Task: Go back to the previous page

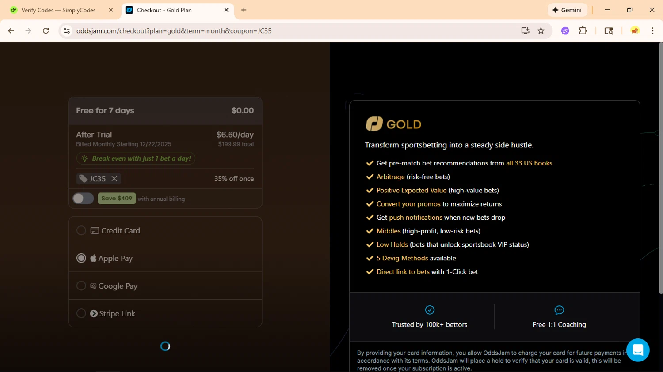Action: click(x=11, y=31)
